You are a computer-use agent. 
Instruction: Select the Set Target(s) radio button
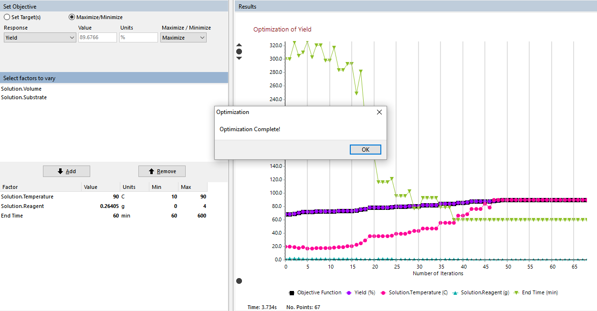(7, 17)
